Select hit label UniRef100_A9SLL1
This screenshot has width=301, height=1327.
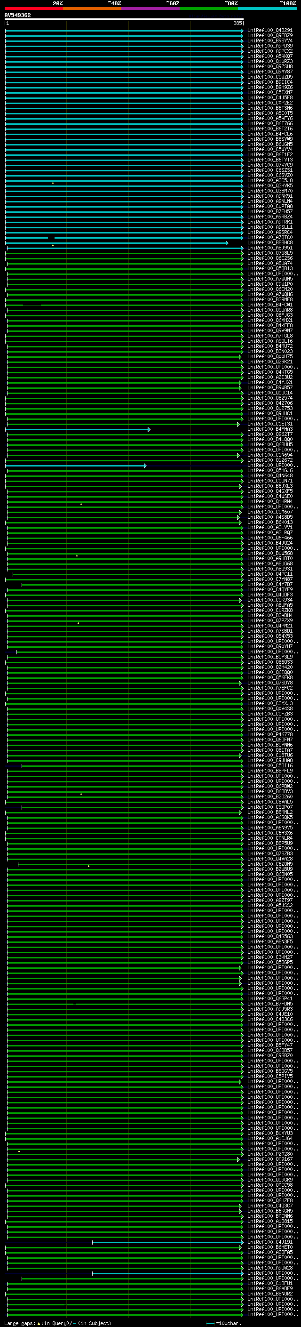(x=270, y=227)
